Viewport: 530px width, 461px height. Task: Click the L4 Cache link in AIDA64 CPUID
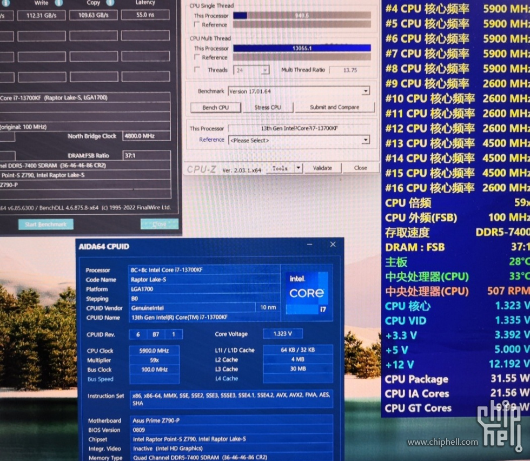click(x=227, y=378)
